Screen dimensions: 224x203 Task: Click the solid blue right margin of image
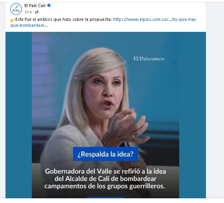coord(193,115)
